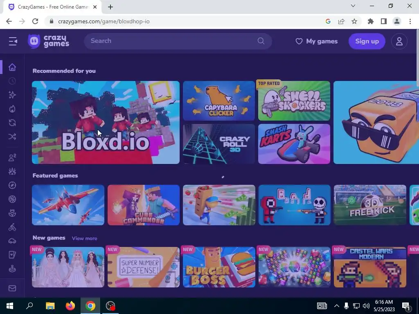
Task: Open the Chrome three-dot menu
Action: coord(410,21)
